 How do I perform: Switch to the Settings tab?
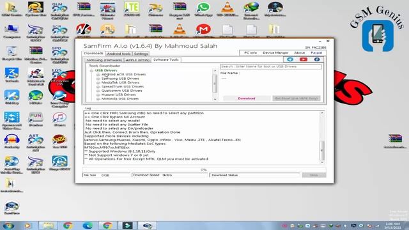pyautogui.click(x=141, y=54)
